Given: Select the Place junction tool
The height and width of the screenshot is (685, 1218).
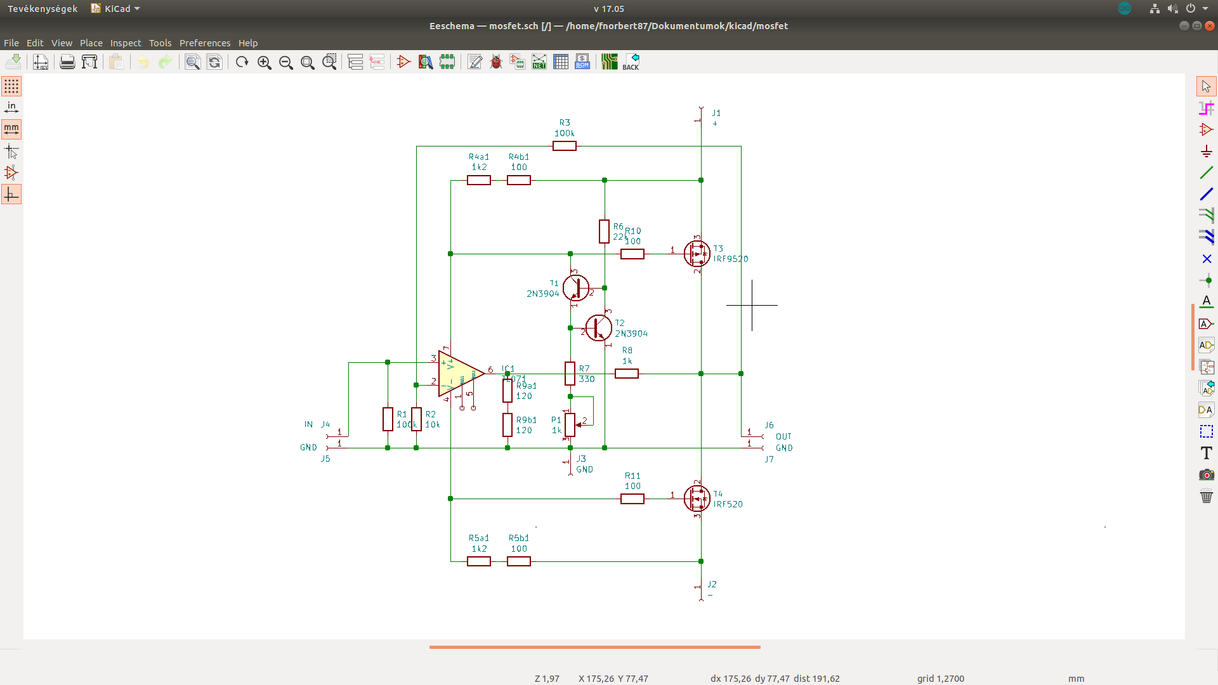Looking at the screenshot, I should [x=1206, y=280].
